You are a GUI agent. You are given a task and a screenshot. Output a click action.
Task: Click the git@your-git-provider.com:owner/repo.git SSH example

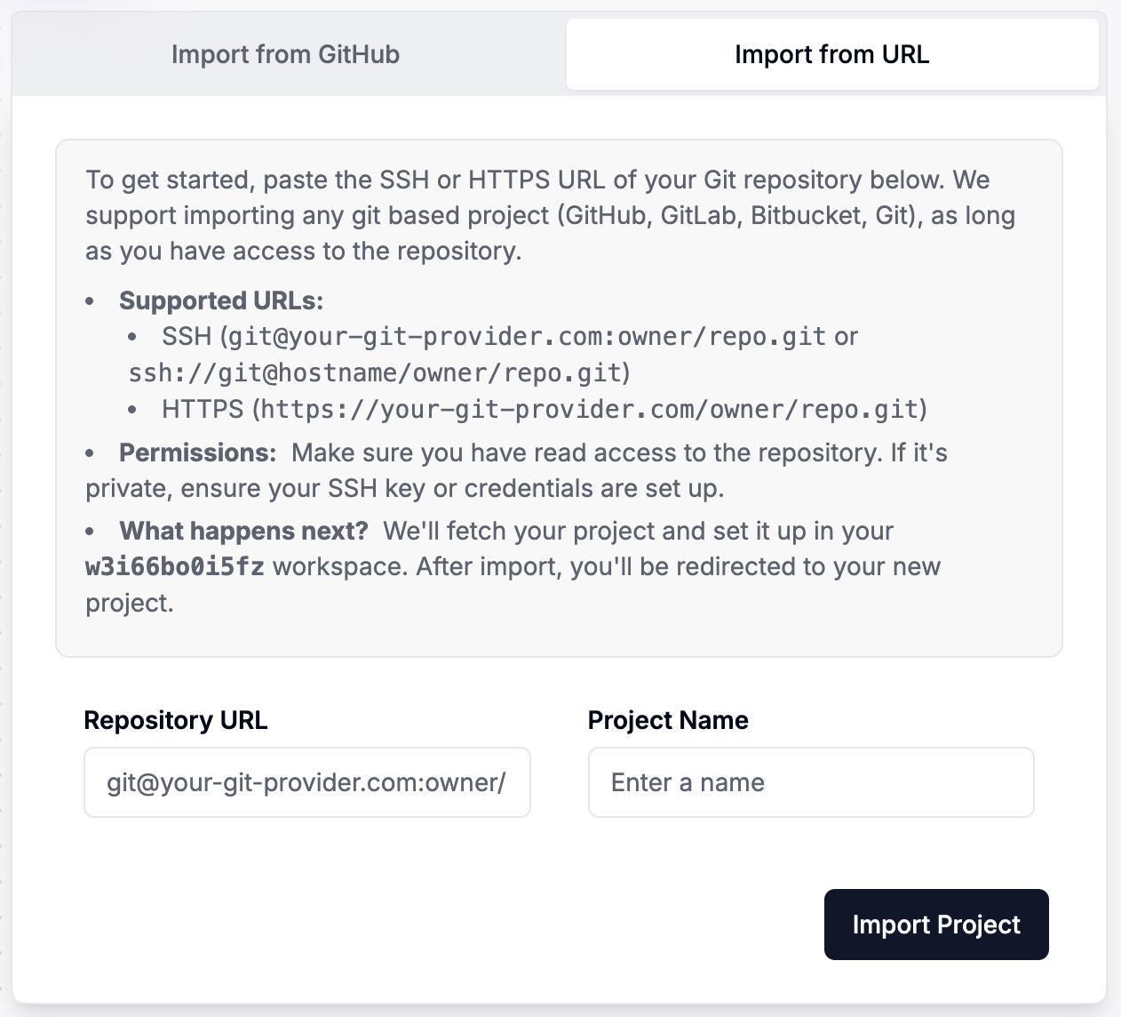coord(528,337)
